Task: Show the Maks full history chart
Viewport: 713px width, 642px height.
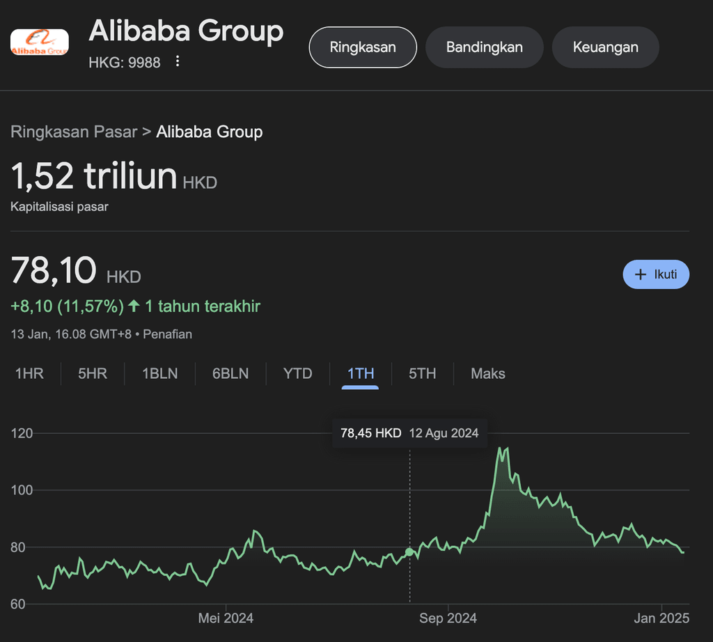Action: (487, 374)
